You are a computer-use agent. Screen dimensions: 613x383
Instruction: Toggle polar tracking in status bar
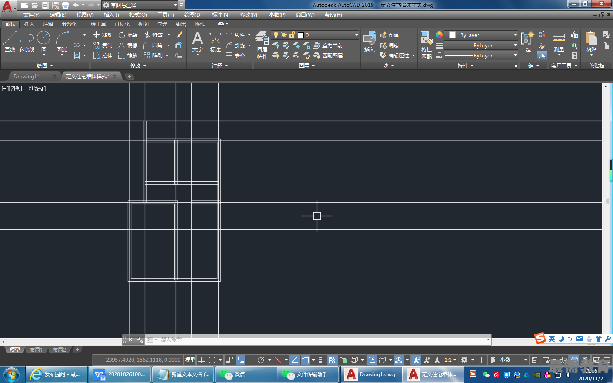pos(261,360)
